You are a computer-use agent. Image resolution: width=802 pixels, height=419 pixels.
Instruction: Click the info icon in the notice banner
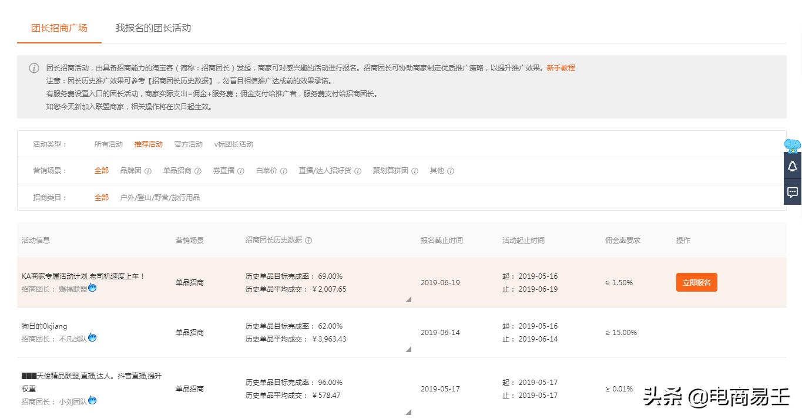point(34,68)
